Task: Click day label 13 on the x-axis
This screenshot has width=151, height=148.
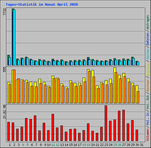Action: click(x=62, y=145)
